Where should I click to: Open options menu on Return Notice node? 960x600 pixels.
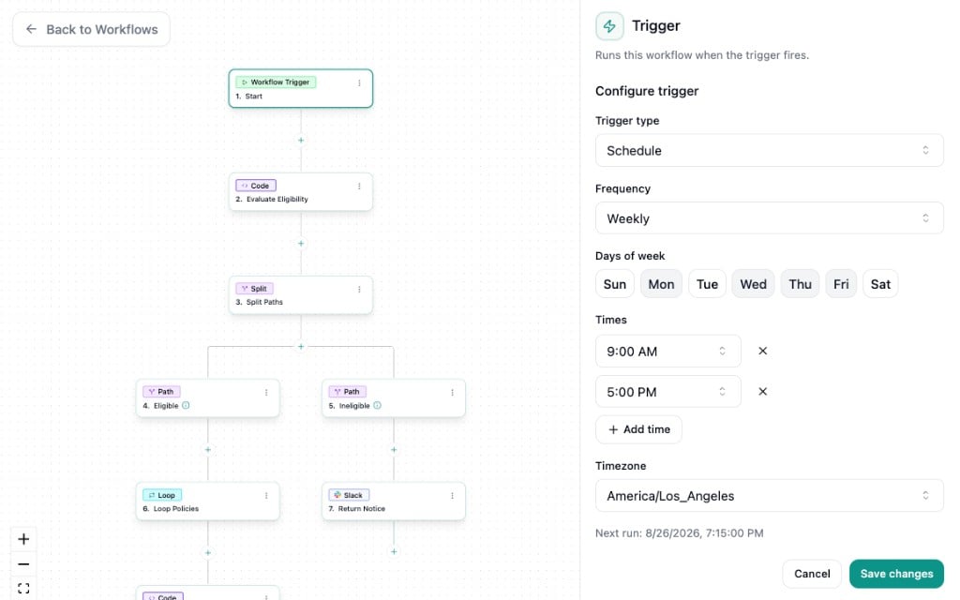click(x=453, y=496)
